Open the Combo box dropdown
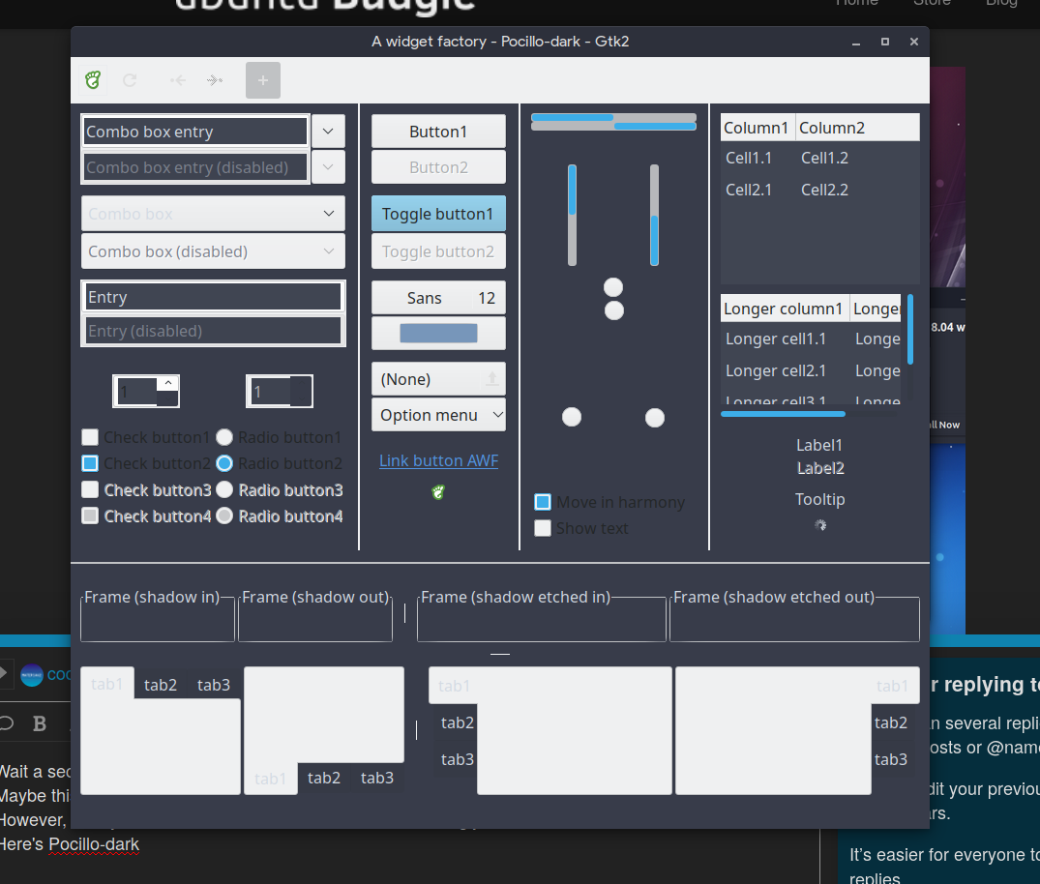Image resolution: width=1040 pixels, height=884 pixels. coord(213,214)
